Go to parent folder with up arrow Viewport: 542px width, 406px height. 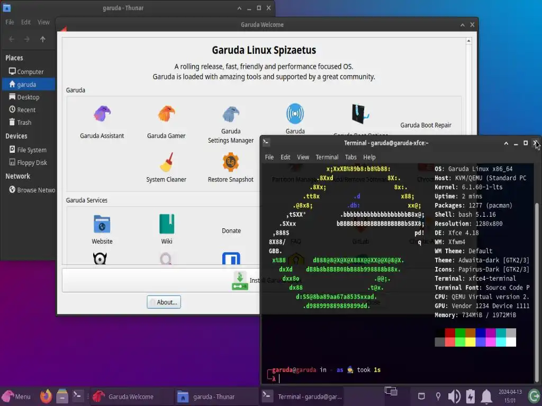point(42,39)
